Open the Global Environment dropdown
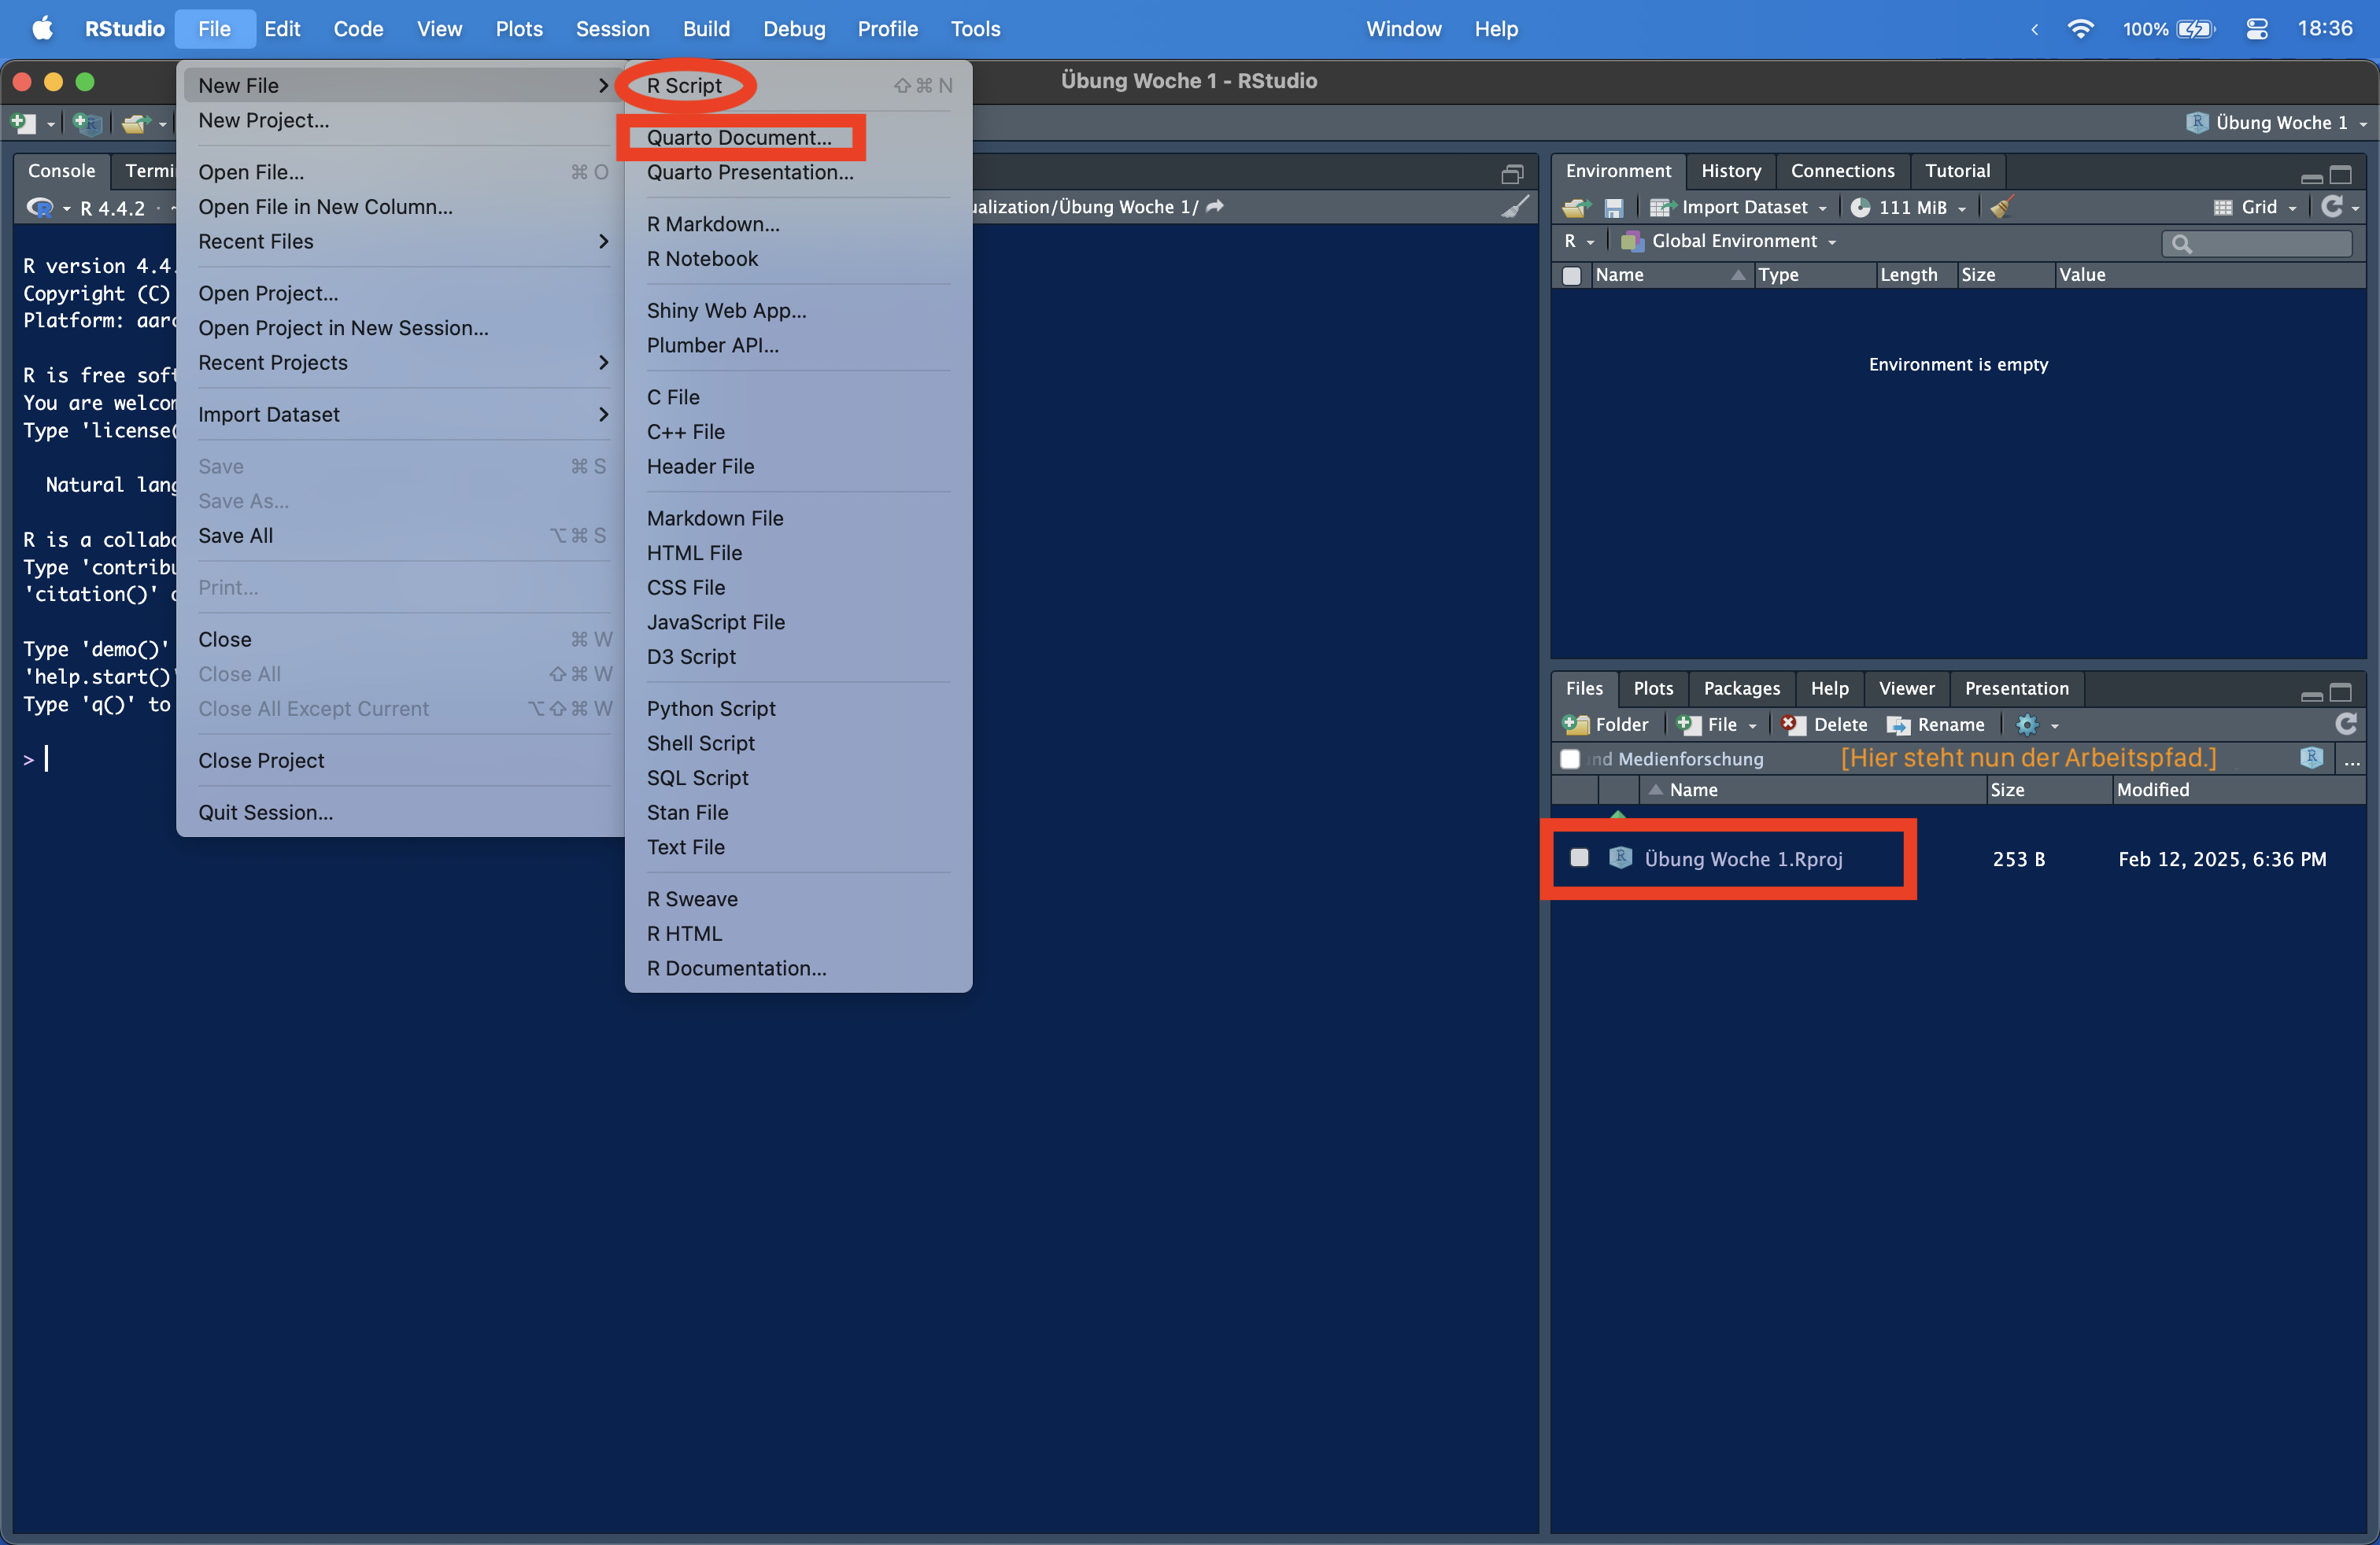Viewport: 2380px width, 1545px height. pos(1832,242)
